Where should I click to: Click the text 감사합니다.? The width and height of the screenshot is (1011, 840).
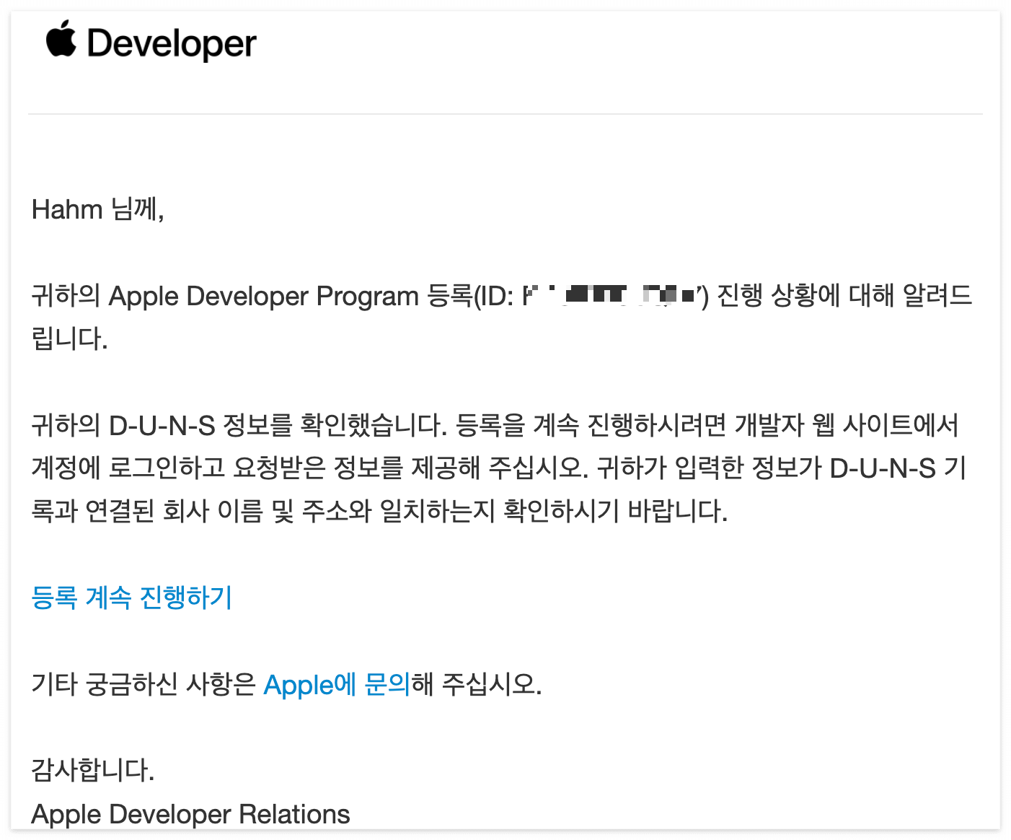coord(93,770)
